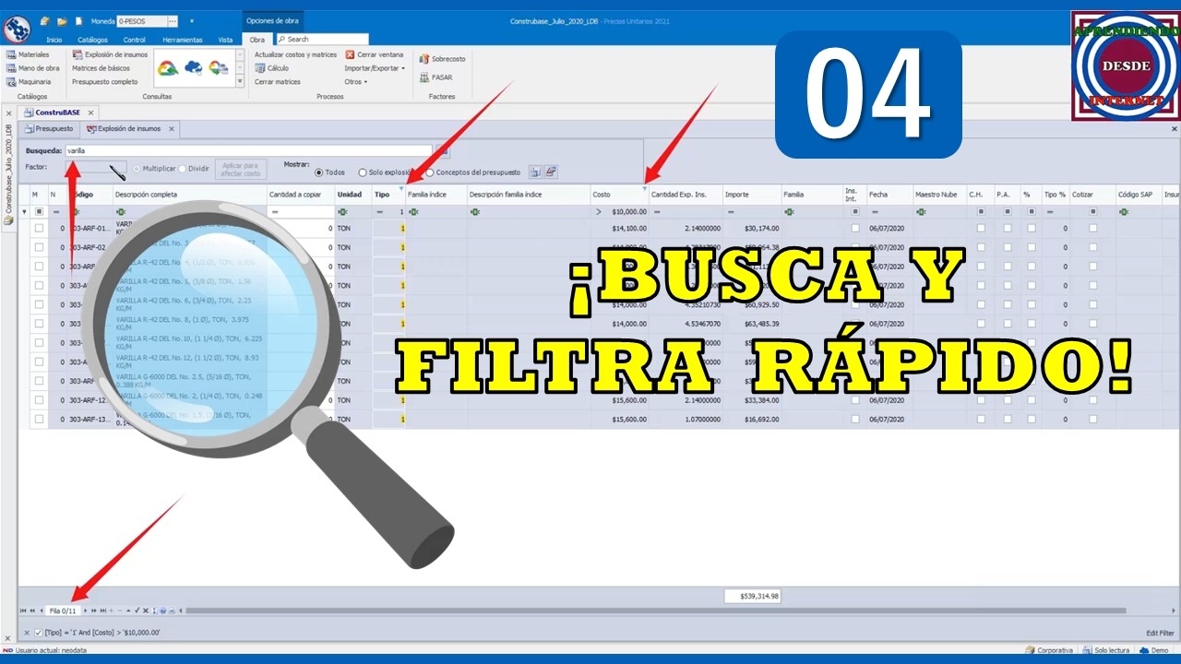Open the Vista ribbon tab

click(x=225, y=40)
